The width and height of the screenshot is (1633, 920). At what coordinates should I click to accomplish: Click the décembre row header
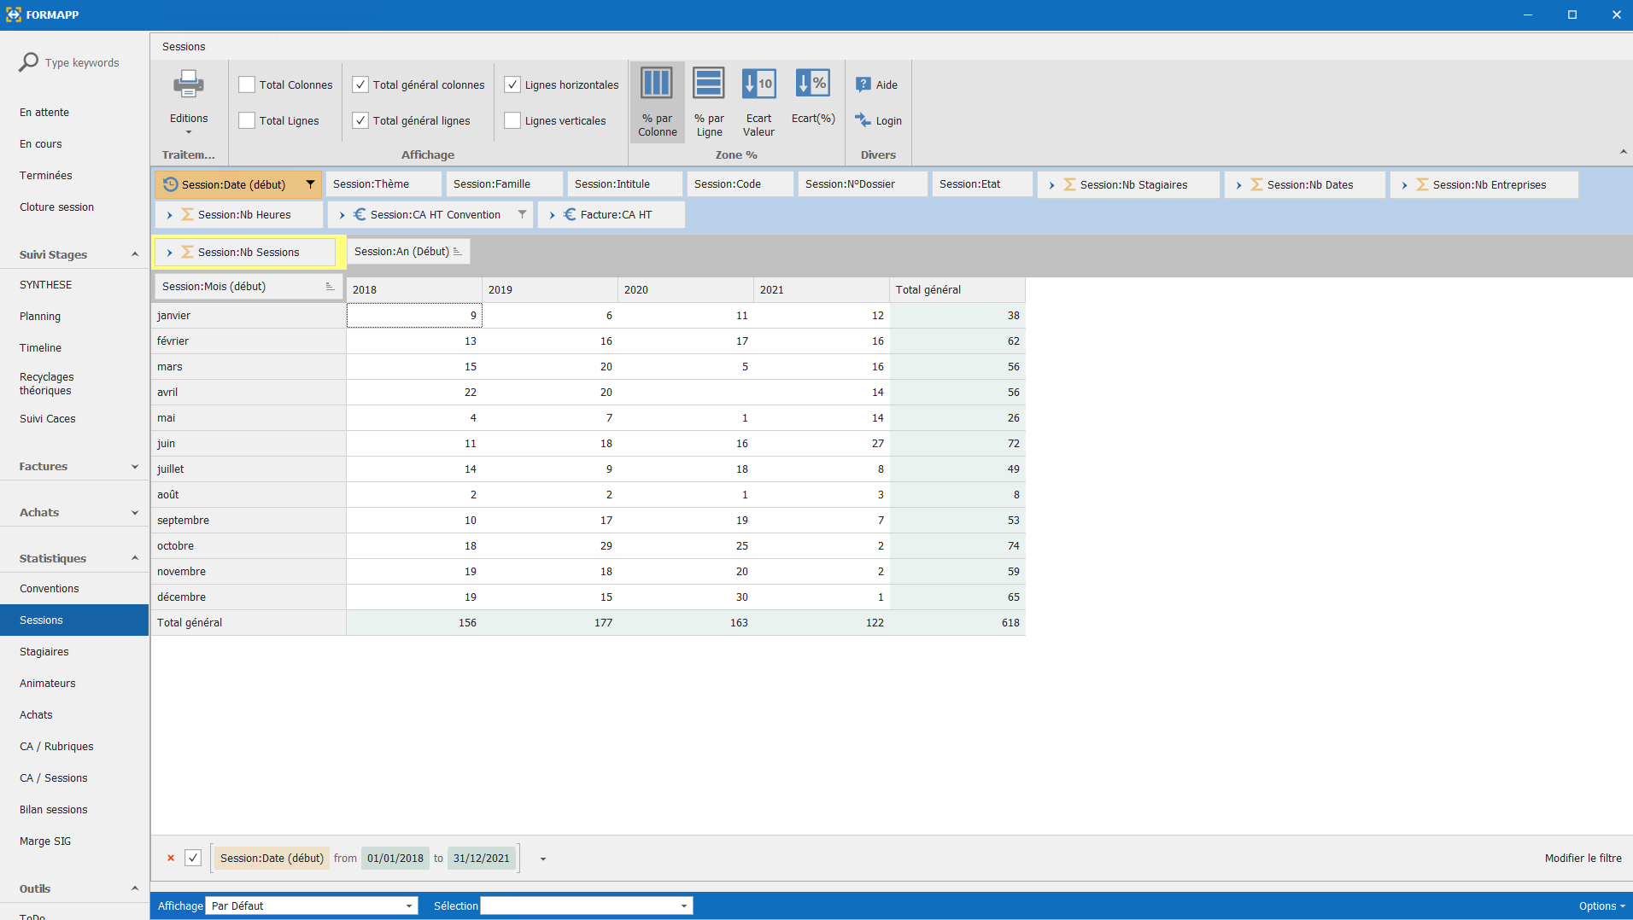point(249,597)
